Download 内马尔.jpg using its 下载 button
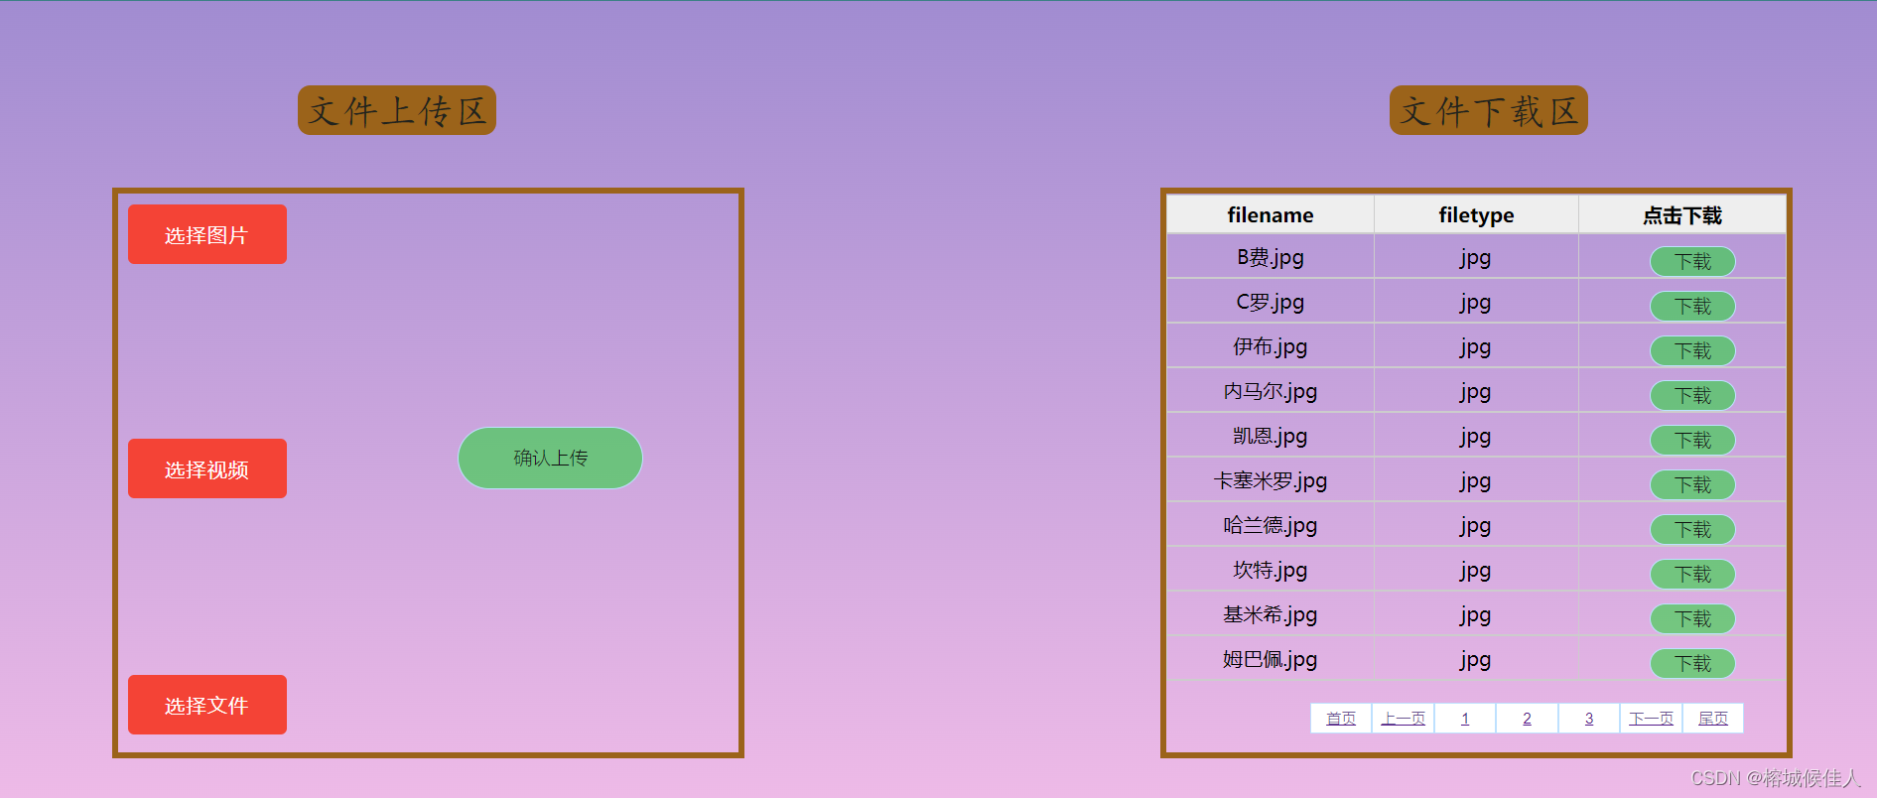This screenshot has width=1877, height=798. click(1692, 395)
